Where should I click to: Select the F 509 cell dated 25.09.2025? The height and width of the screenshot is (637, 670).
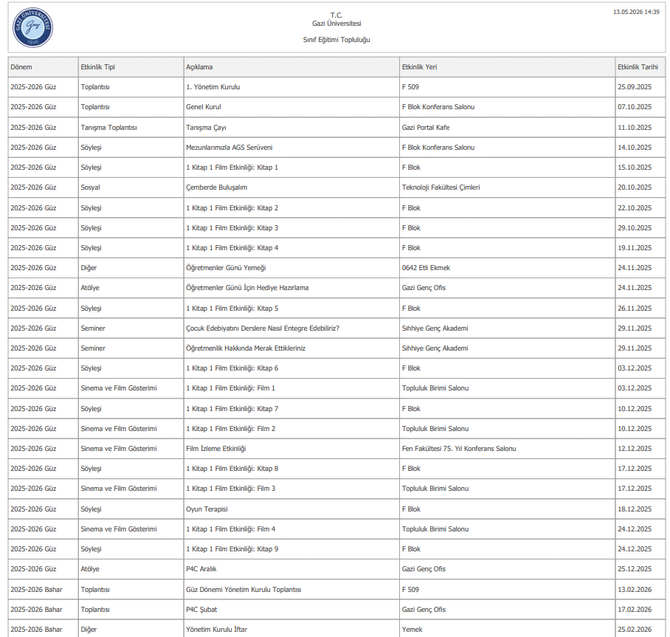pos(507,87)
